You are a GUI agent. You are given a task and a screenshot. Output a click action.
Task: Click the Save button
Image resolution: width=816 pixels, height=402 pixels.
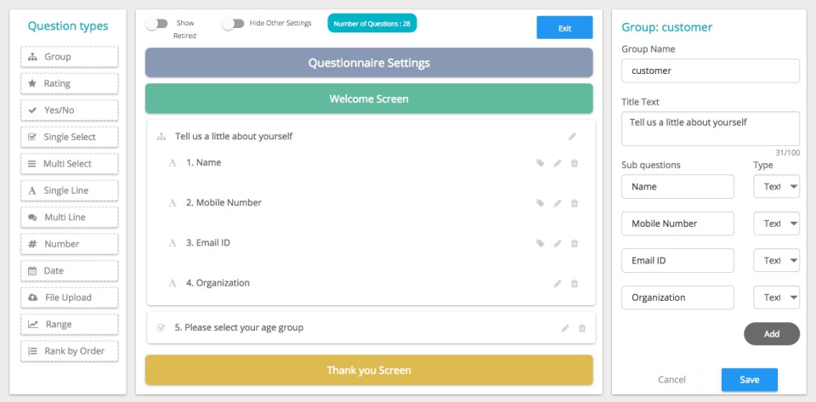coord(750,380)
